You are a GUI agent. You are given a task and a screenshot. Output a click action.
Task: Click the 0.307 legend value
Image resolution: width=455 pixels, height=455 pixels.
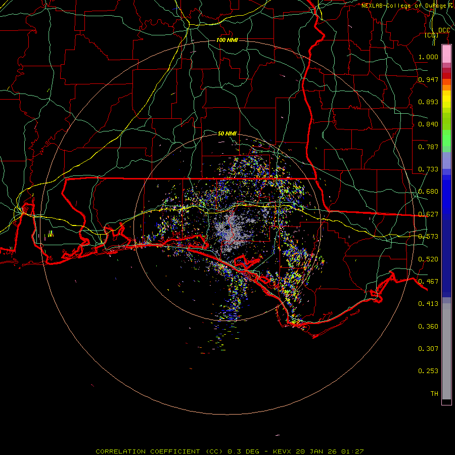tap(428, 349)
